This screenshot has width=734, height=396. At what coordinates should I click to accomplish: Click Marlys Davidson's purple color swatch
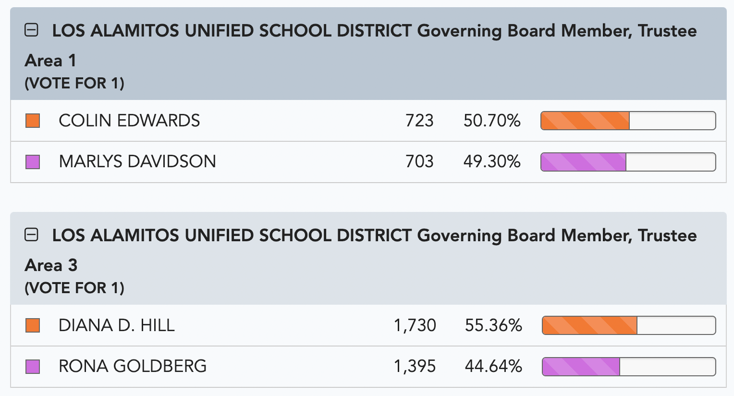[x=33, y=162]
